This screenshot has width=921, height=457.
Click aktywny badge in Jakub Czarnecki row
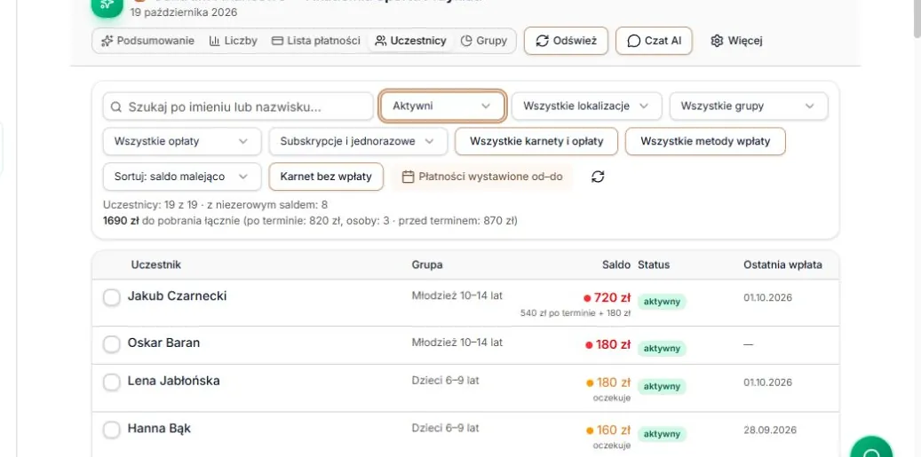(662, 302)
